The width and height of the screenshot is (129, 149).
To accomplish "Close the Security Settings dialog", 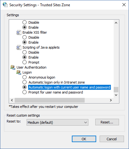I will [124, 5].
